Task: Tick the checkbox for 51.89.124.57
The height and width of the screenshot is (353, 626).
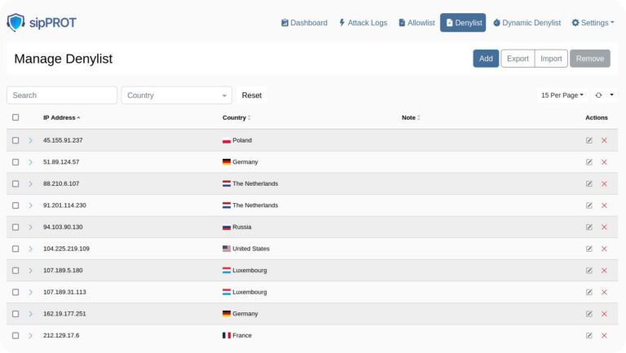Action: 15,161
